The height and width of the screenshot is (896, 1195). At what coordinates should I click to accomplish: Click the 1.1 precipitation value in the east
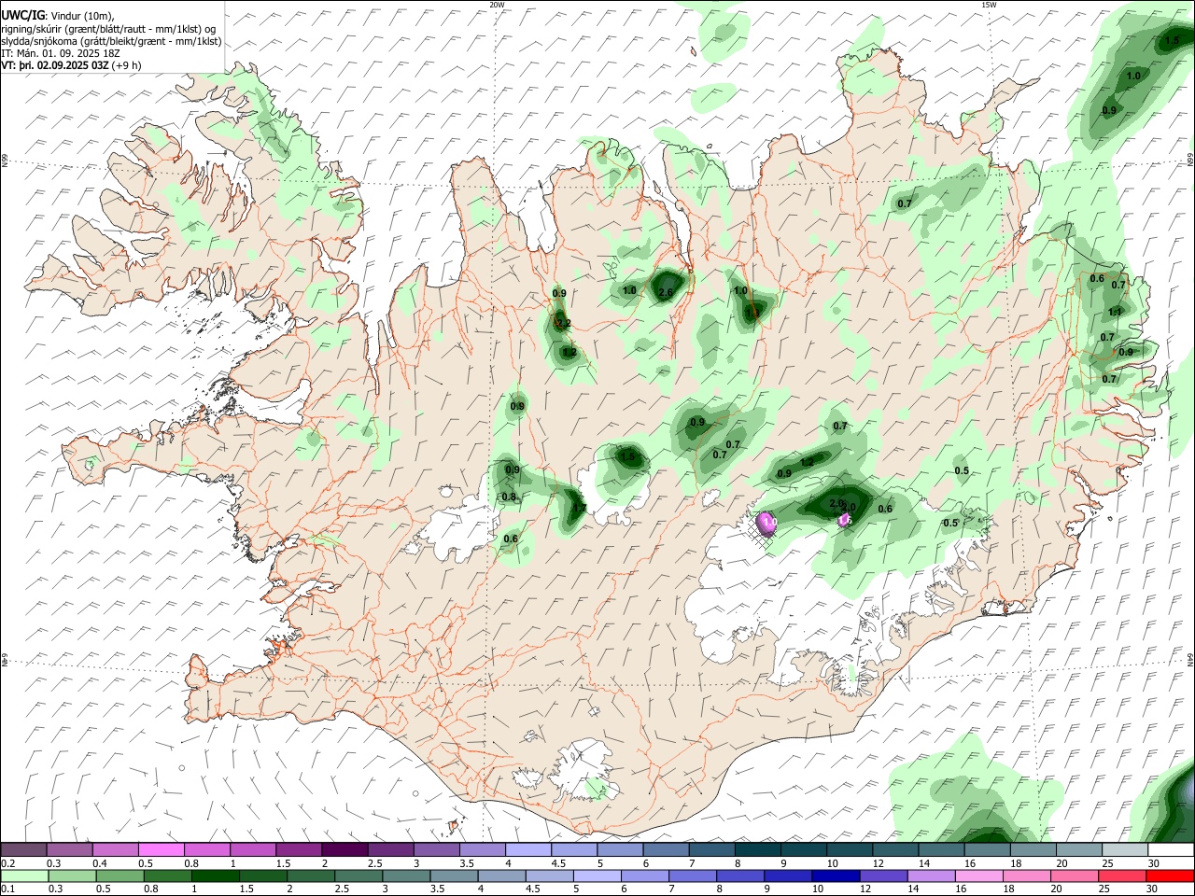1115,313
